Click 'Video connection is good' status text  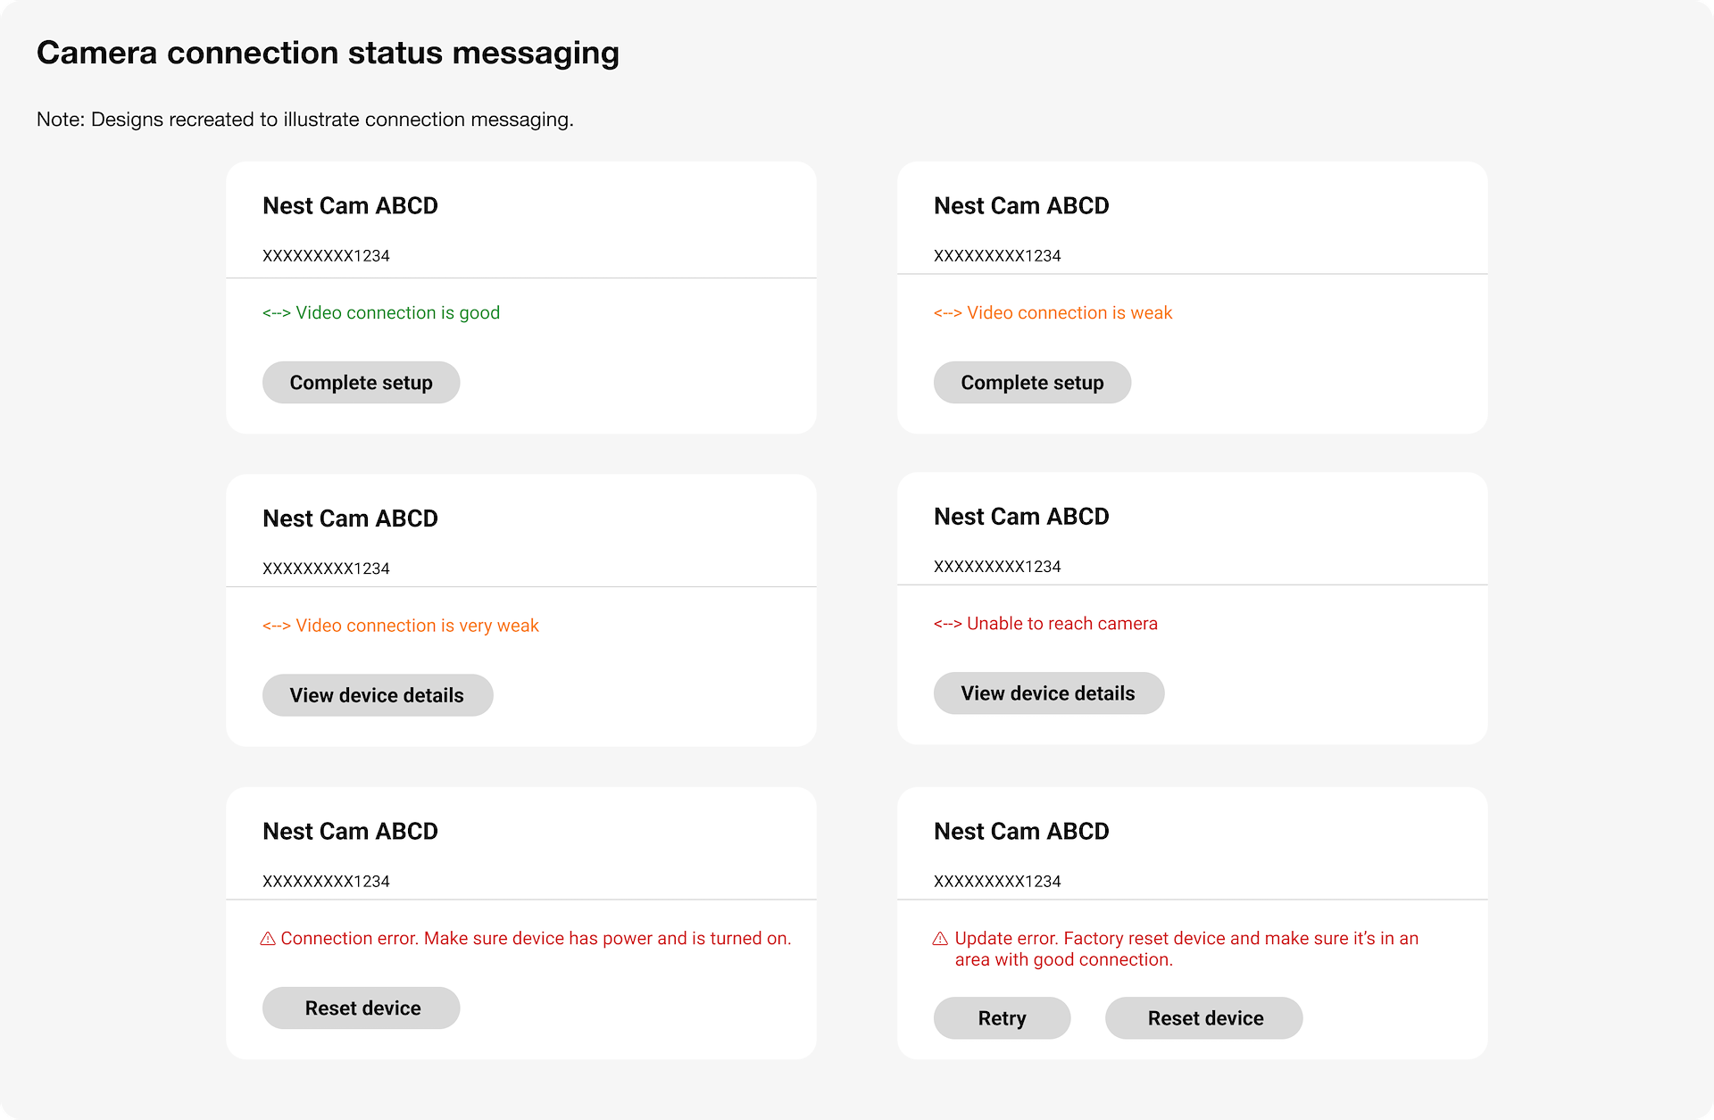pyautogui.click(x=398, y=313)
